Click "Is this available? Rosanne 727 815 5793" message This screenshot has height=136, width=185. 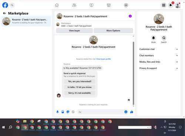(82, 68)
